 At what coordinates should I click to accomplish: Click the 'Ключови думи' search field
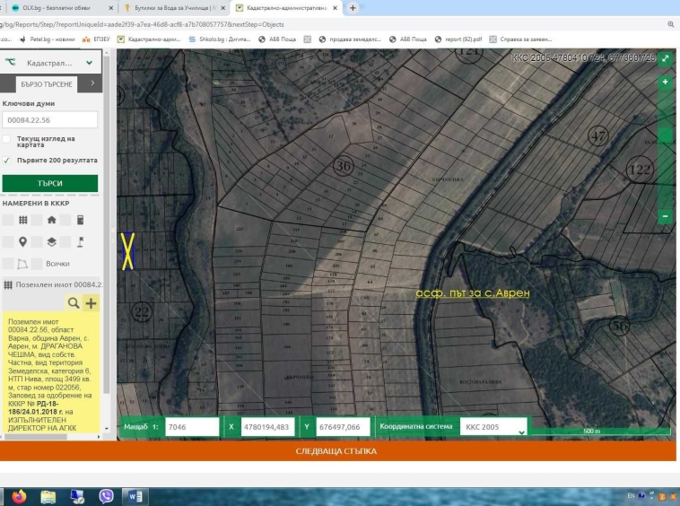[50, 120]
